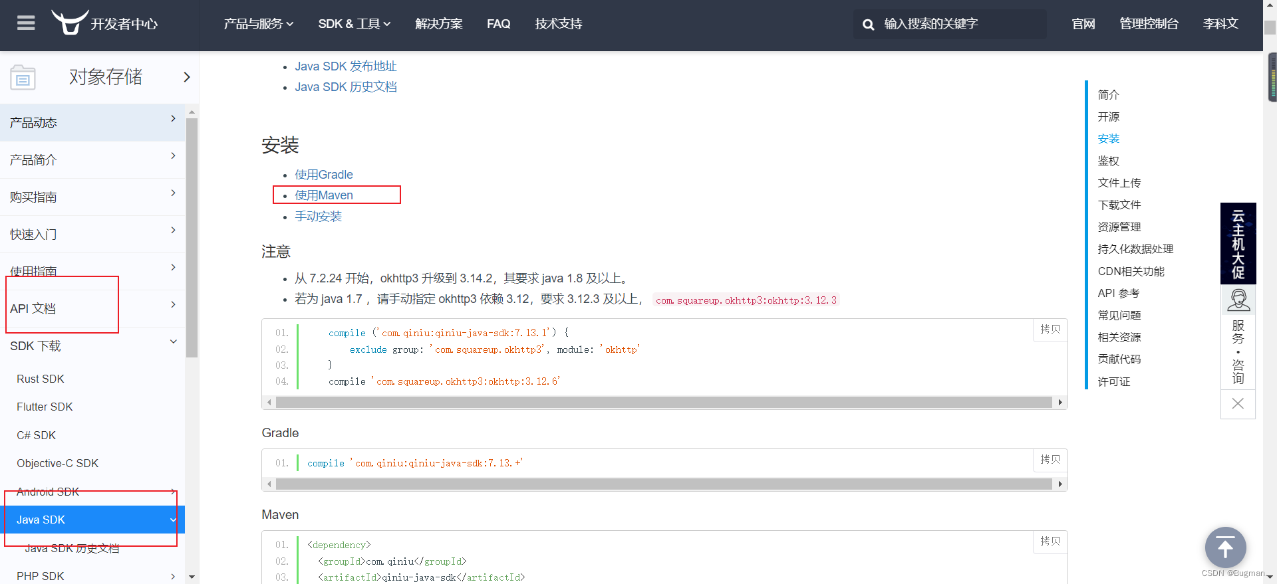Viewport: 1277px width, 584px height.
Task: Jump to CDN相关功能 in outline
Action: (1131, 271)
